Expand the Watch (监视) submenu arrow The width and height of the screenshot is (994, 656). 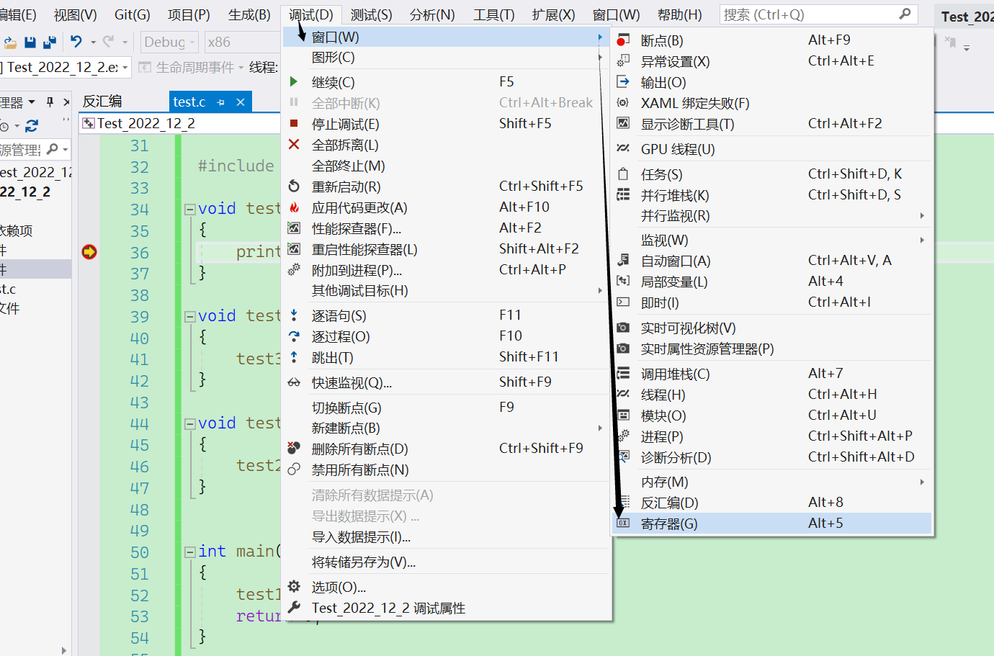(x=922, y=240)
